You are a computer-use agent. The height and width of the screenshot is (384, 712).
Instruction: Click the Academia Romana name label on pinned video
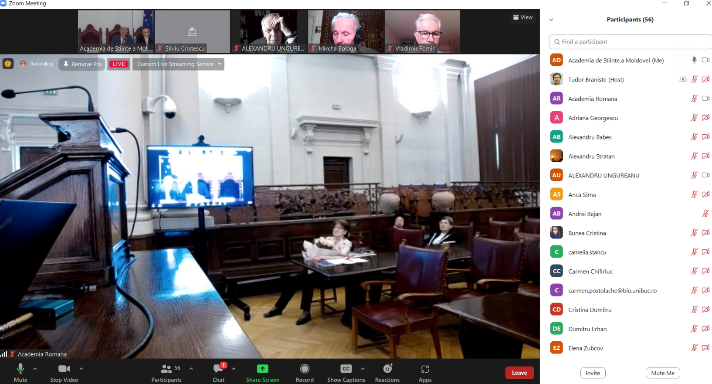click(42, 354)
